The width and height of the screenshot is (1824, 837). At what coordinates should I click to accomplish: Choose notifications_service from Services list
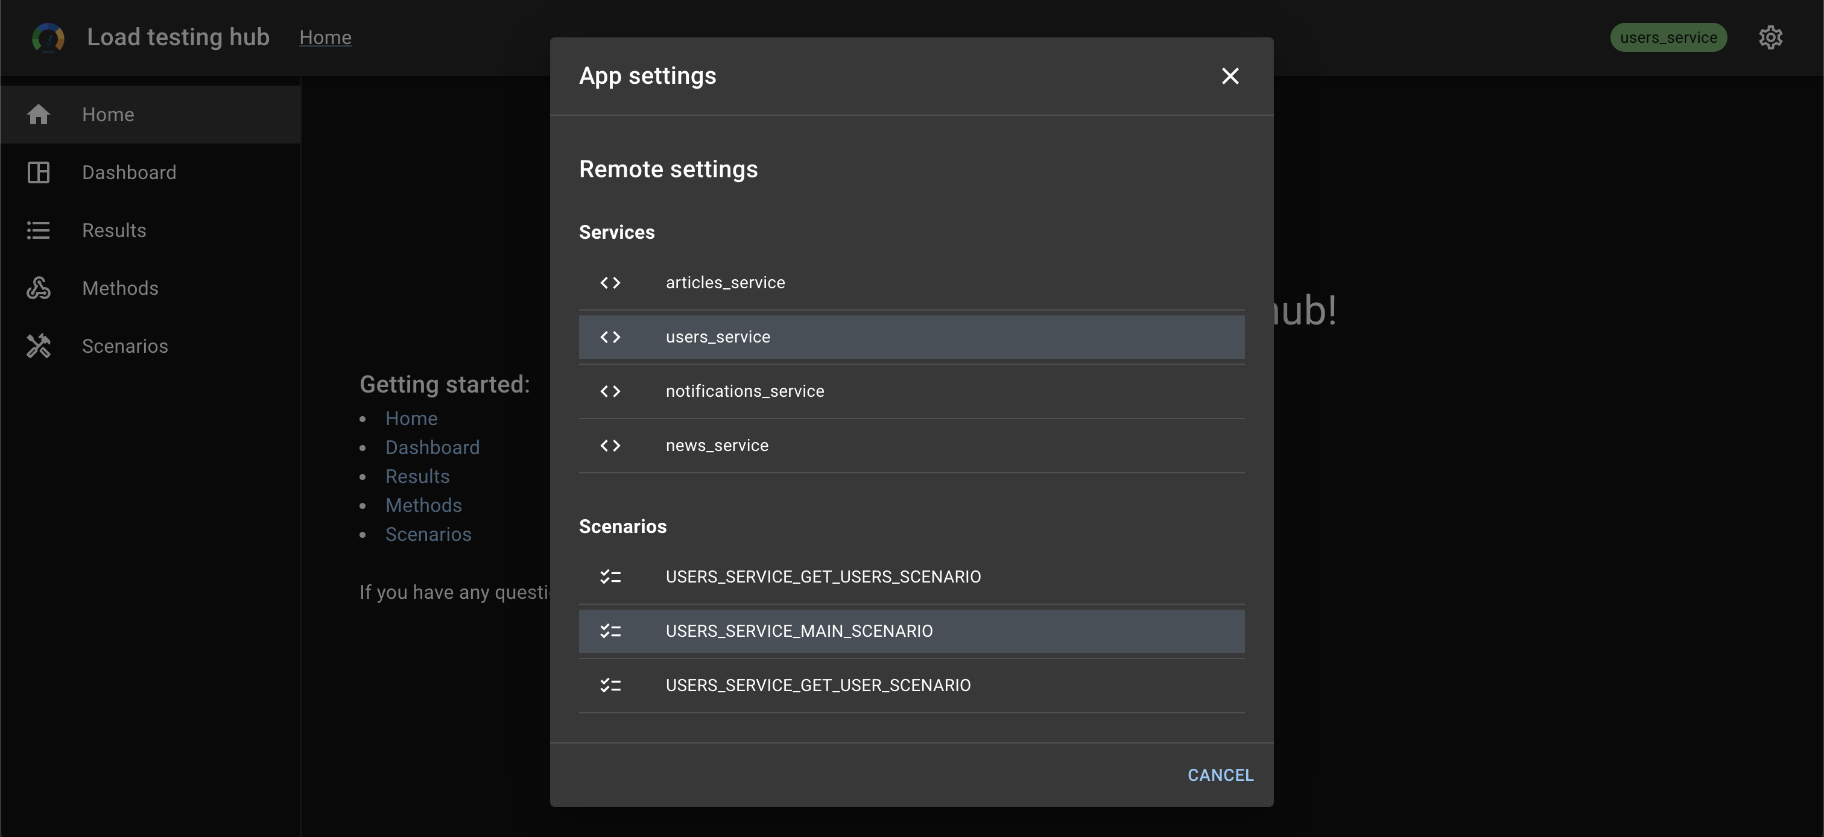tap(911, 391)
